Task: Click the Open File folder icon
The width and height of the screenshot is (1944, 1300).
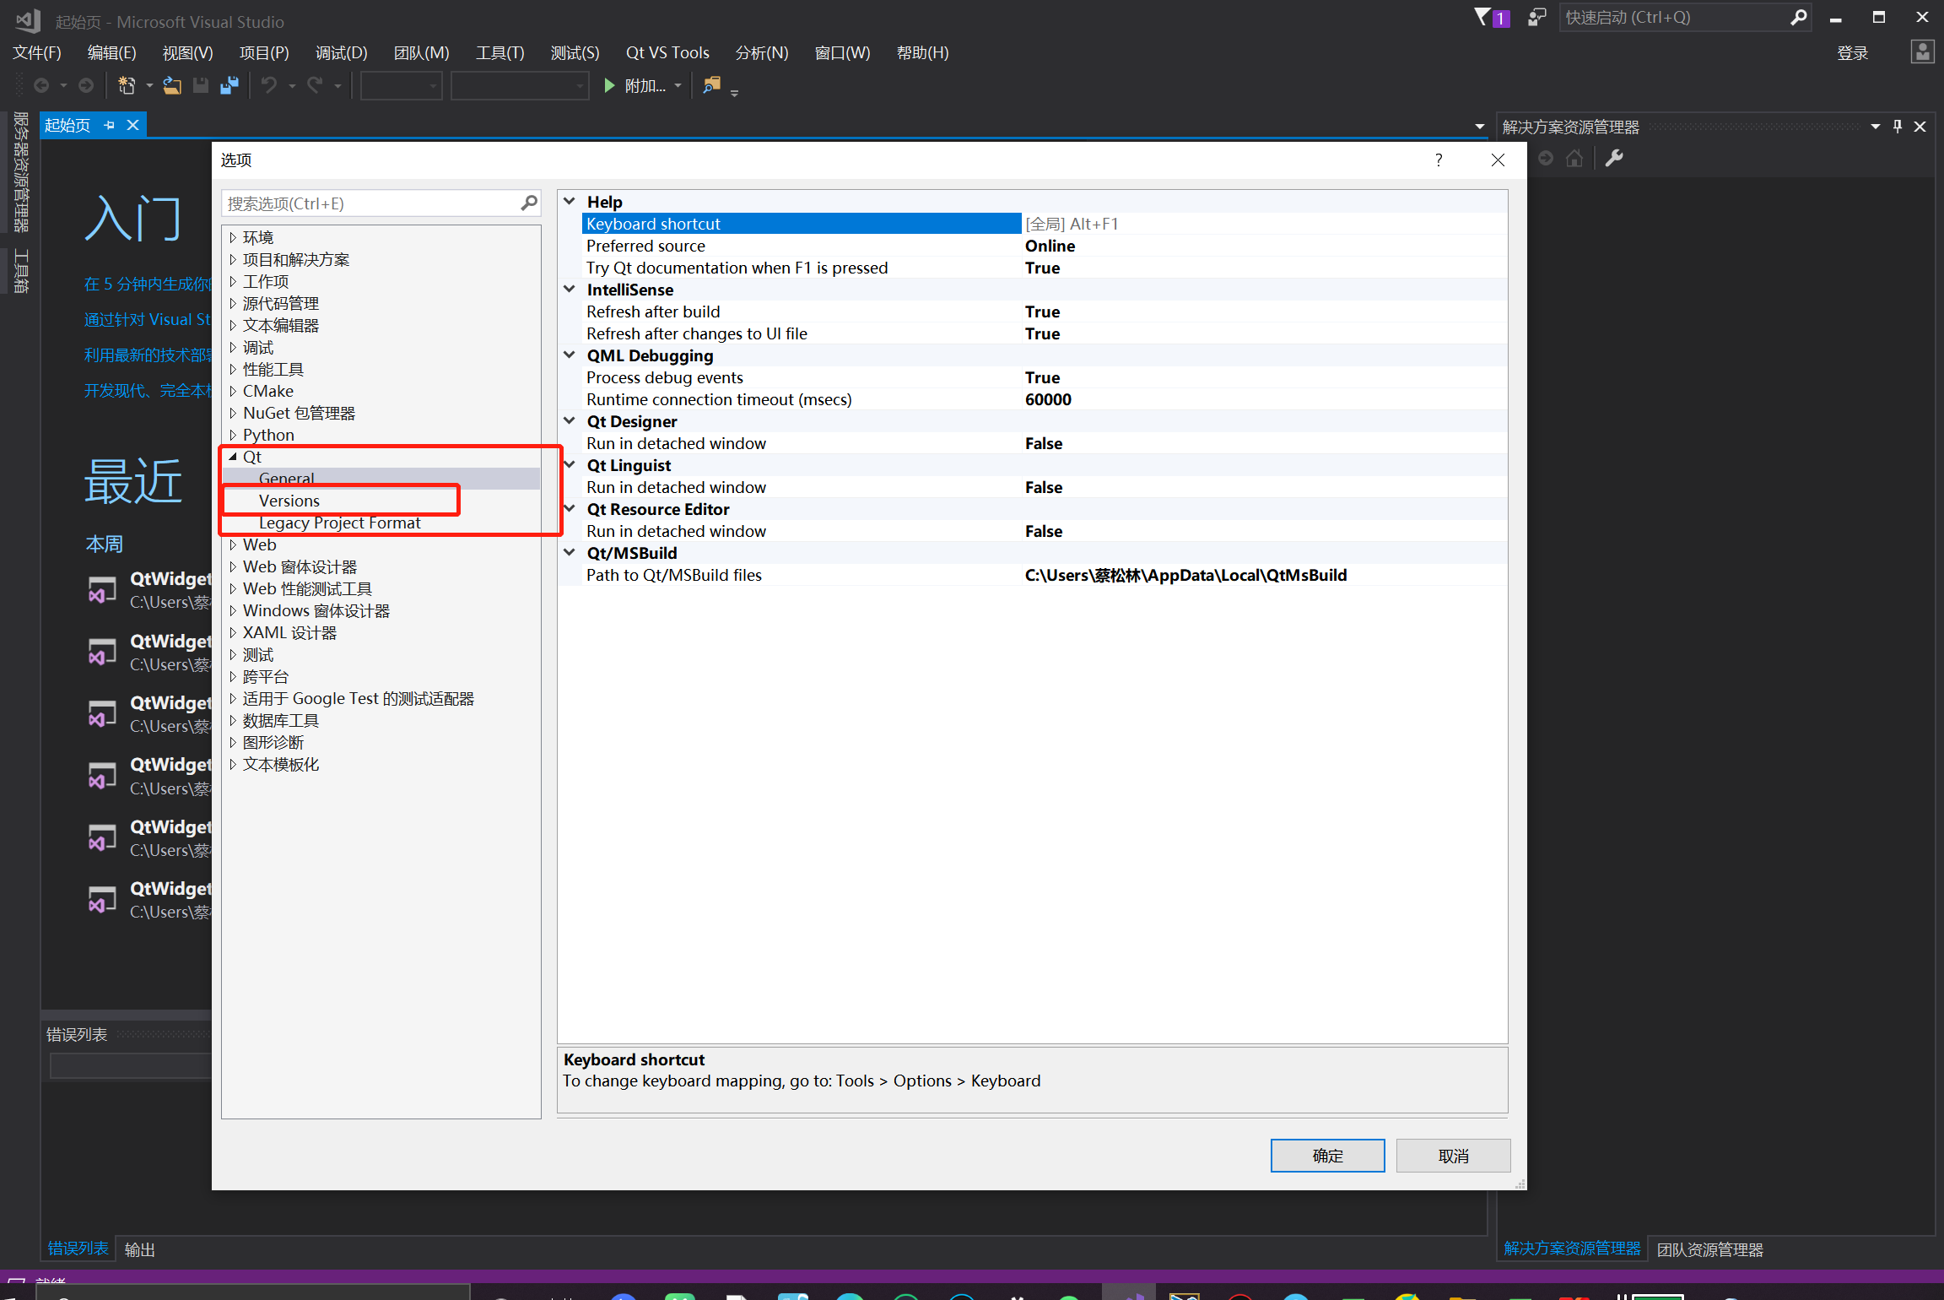Action: [172, 85]
